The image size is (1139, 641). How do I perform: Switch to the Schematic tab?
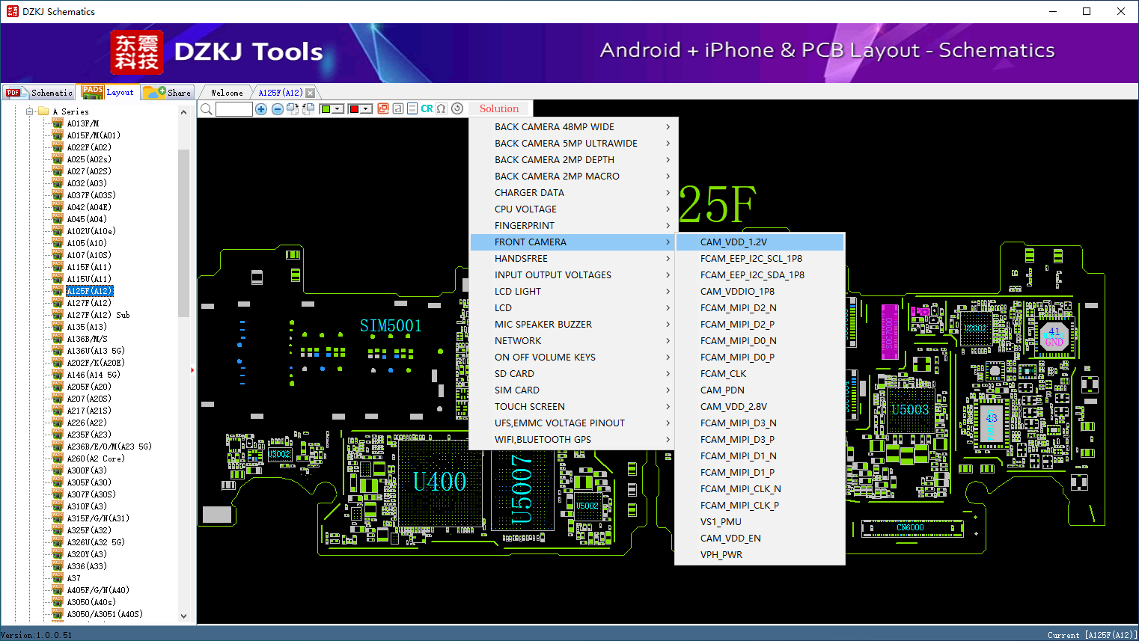39,93
